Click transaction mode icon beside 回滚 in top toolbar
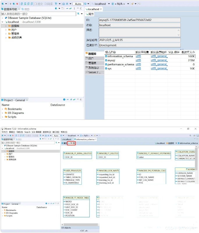The image size is (199, 233). (x=56, y=4)
